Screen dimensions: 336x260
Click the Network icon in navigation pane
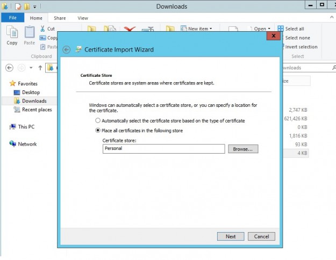13,144
